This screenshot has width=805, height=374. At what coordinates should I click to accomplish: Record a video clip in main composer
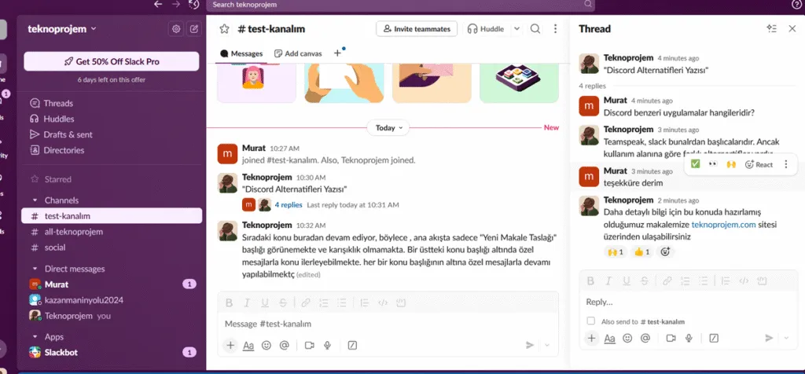pyautogui.click(x=309, y=345)
